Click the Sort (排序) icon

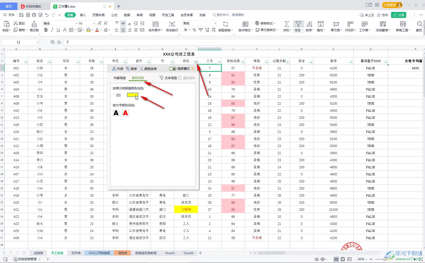pos(309,24)
